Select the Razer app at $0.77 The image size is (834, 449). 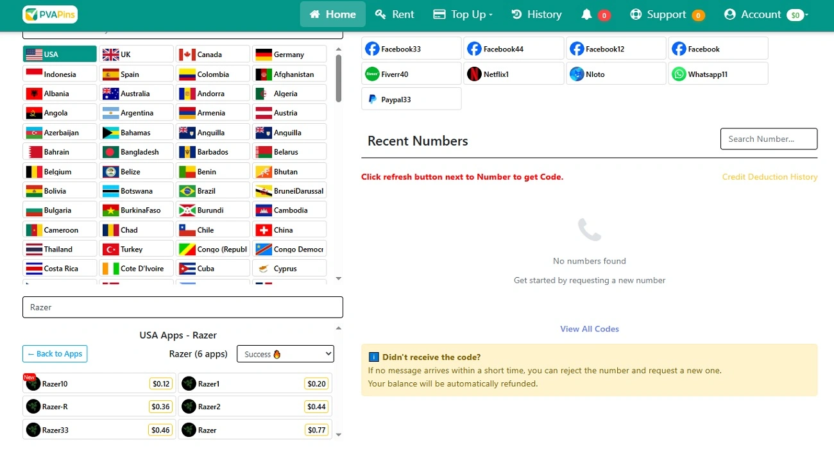255,430
